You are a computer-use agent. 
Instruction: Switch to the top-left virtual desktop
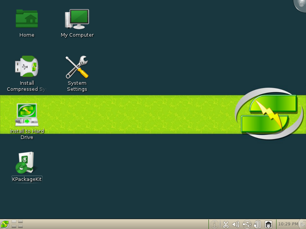coord(14,222)
